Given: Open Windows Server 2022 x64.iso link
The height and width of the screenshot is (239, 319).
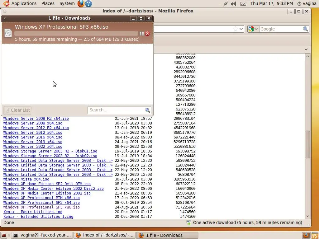Looking at the screenshot, I should point(33,147).
